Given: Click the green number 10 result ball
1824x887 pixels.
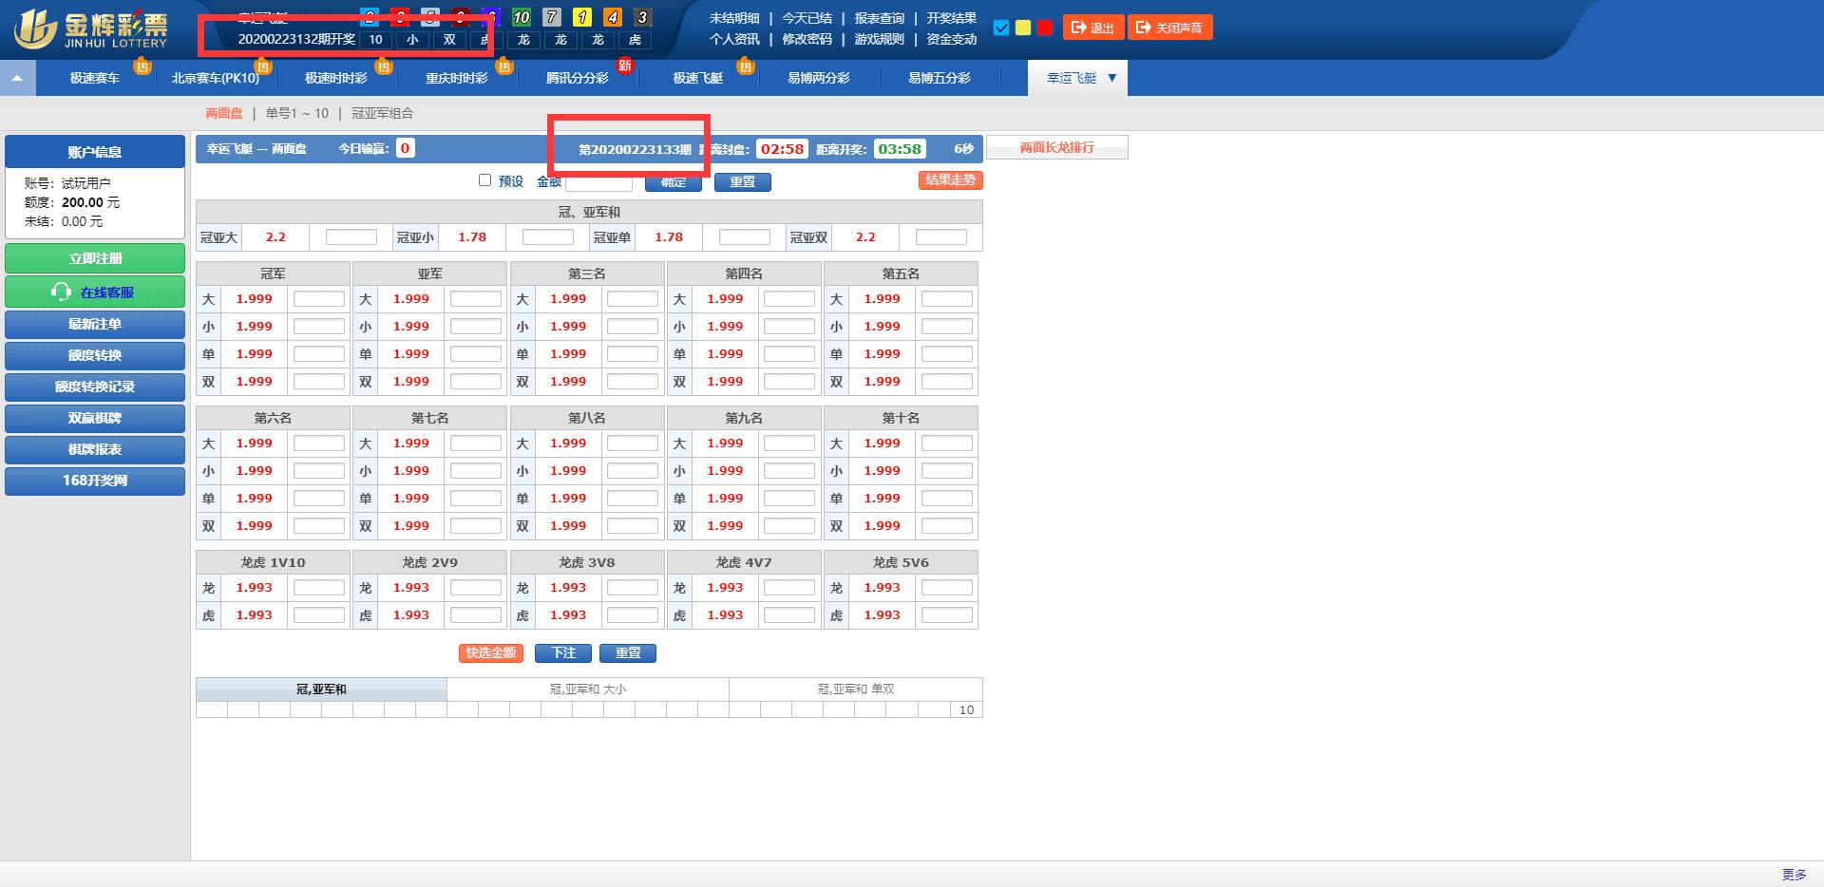Looking at the screenshot, I should click(x=522, y=17).
